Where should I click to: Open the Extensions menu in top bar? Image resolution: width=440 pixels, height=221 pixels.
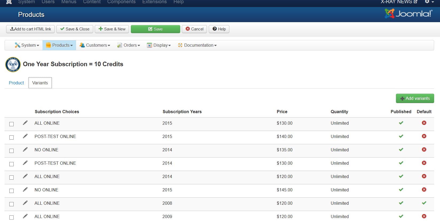coord(154,2)
